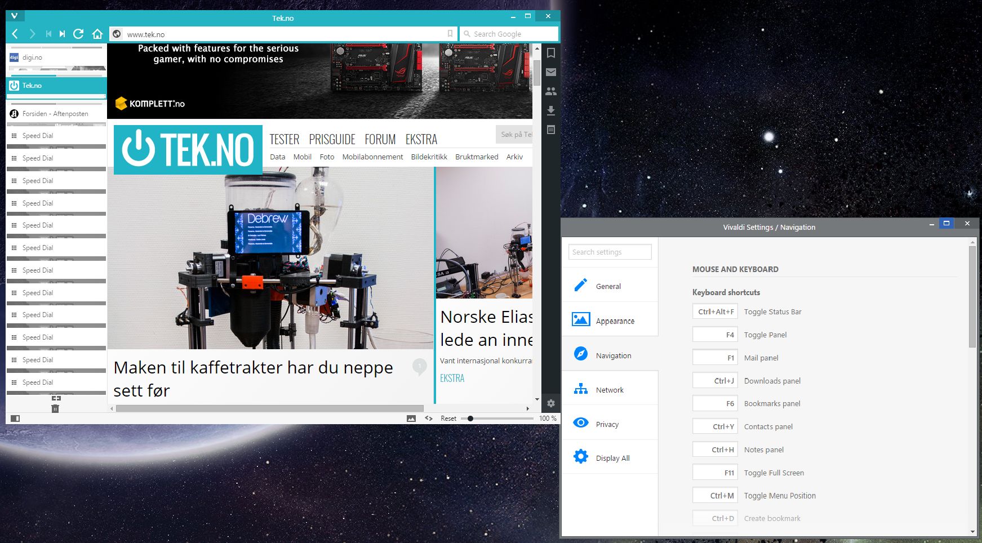Edit Mail panel F1 shortcut field
Viewport: 982px width, 543px height.
tap(715, 358)
